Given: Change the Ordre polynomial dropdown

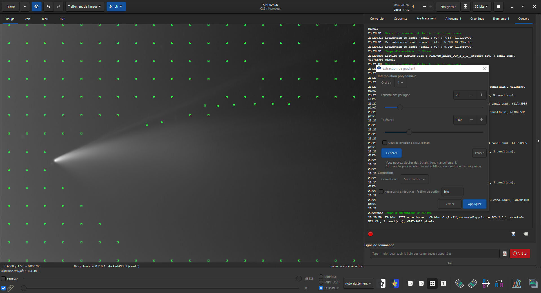Looking at the screenshot, I should tap(400, 83).
